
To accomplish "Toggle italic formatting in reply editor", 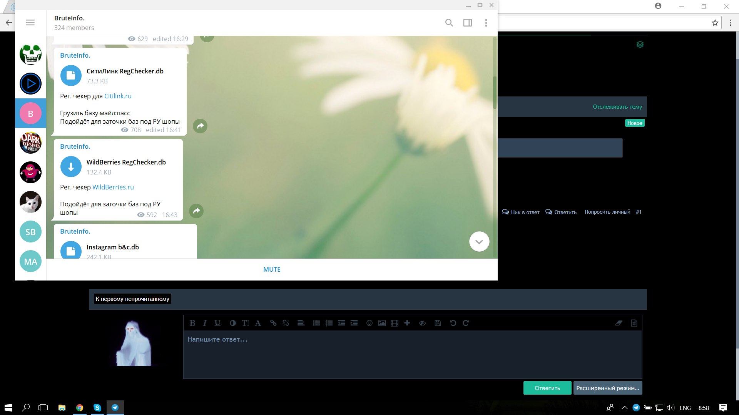I will [205, 323].
